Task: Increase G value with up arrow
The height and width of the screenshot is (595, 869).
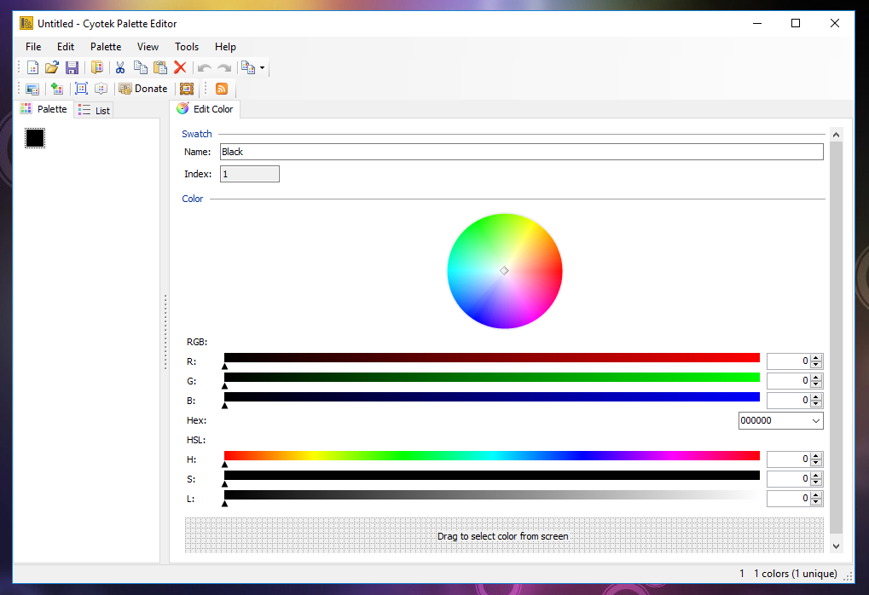Action: pyautogui.click(x=816, y=378)
